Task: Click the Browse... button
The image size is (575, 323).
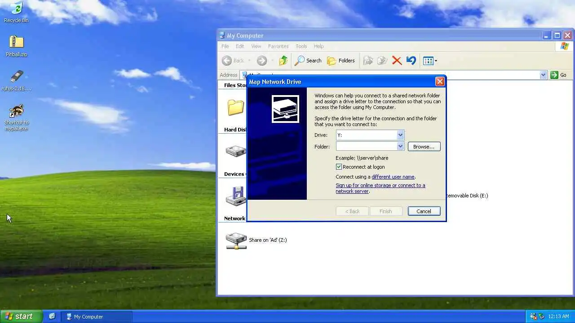Action: 424,147
